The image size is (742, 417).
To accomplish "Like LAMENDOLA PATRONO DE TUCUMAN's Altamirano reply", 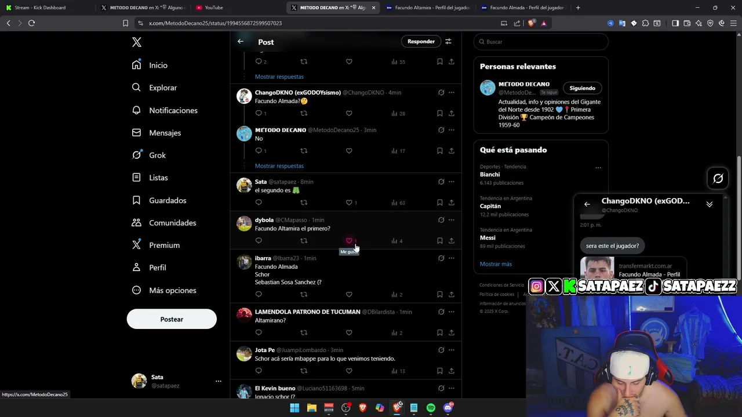I will coord(349,333).
